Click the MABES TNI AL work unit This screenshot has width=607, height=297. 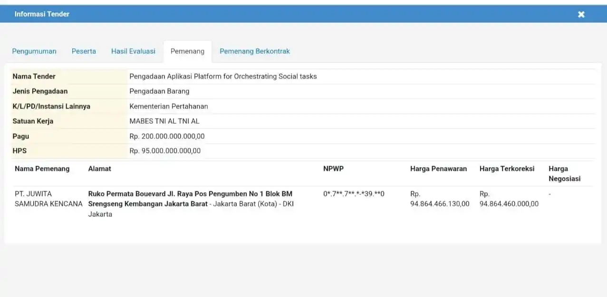point(164,121)
